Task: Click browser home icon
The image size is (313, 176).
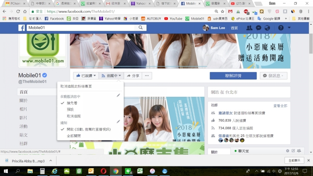Action: [25, 11]
